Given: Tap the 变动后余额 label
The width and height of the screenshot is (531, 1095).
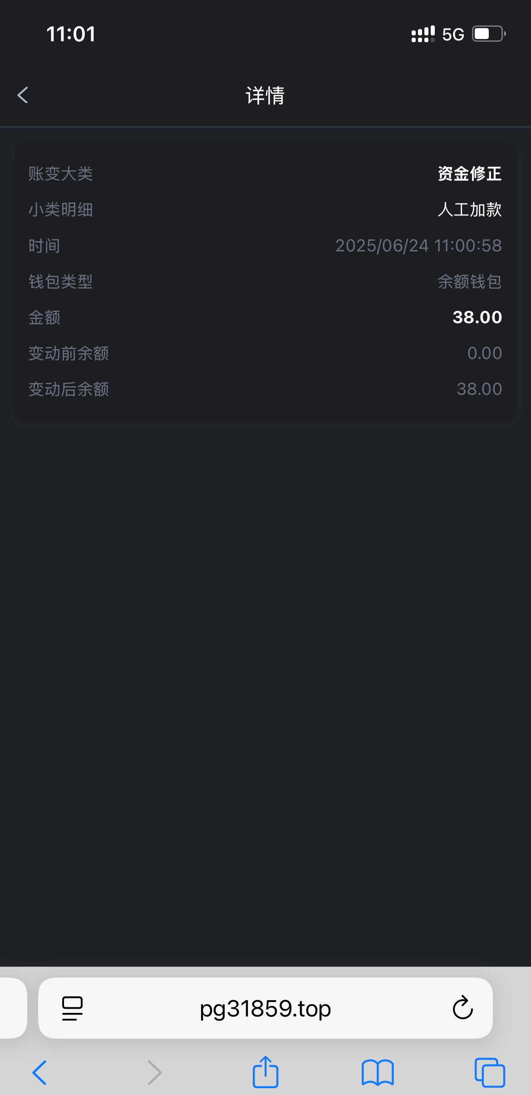Looking at the screenshot, I should click(x=69, y=389).
